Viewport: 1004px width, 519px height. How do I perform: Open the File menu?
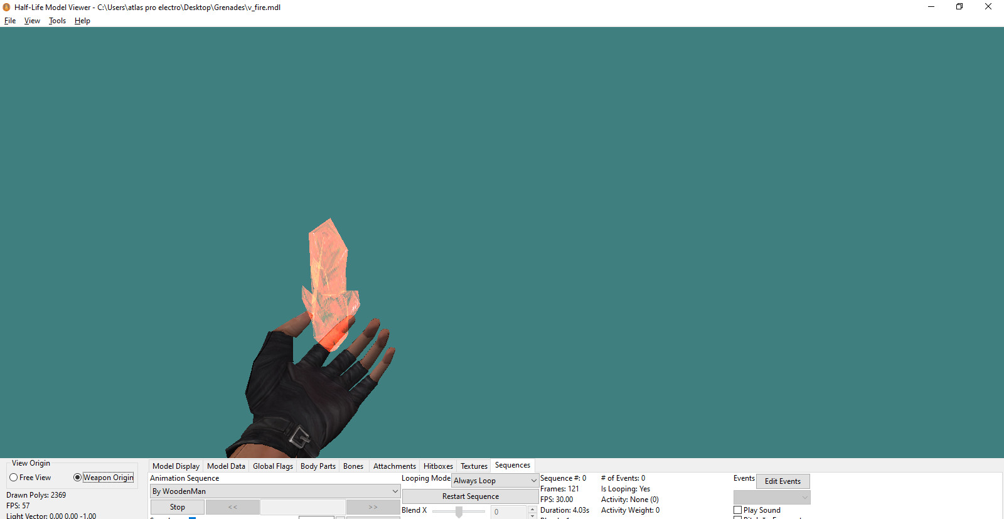10,21
